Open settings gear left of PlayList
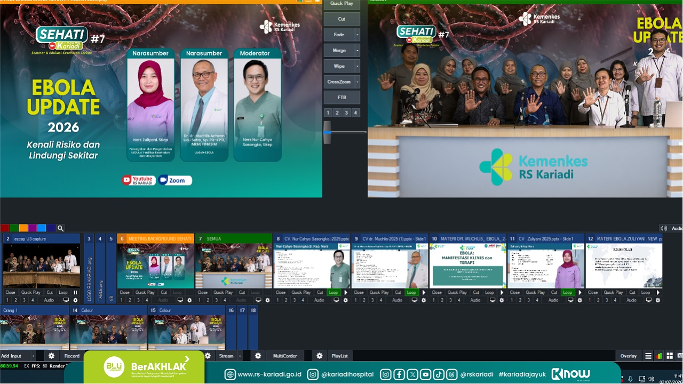The height and width of the screenshot is (384, 683). [x=319, y=356]
